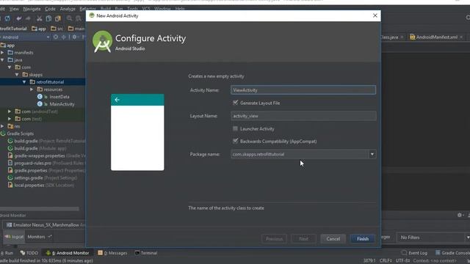Open the Navigate menu
The image size is (470, 264).
coord(32,9)
